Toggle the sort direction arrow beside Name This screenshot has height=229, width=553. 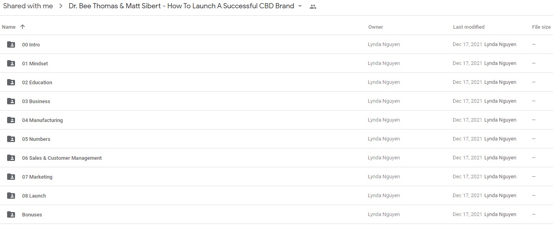pos(22,27)
